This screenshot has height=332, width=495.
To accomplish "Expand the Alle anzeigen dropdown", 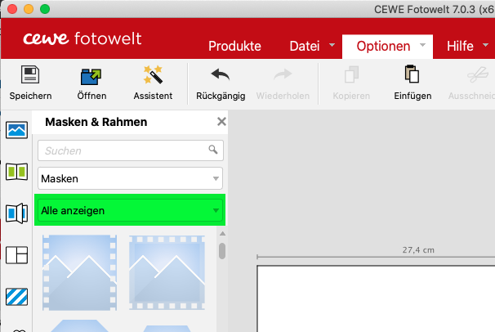I will pos(130,210).
